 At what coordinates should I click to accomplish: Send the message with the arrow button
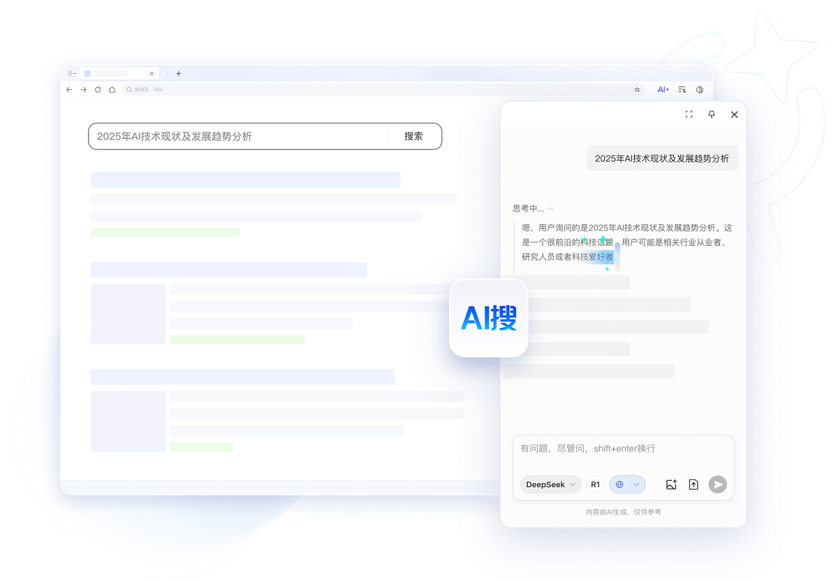717,484
